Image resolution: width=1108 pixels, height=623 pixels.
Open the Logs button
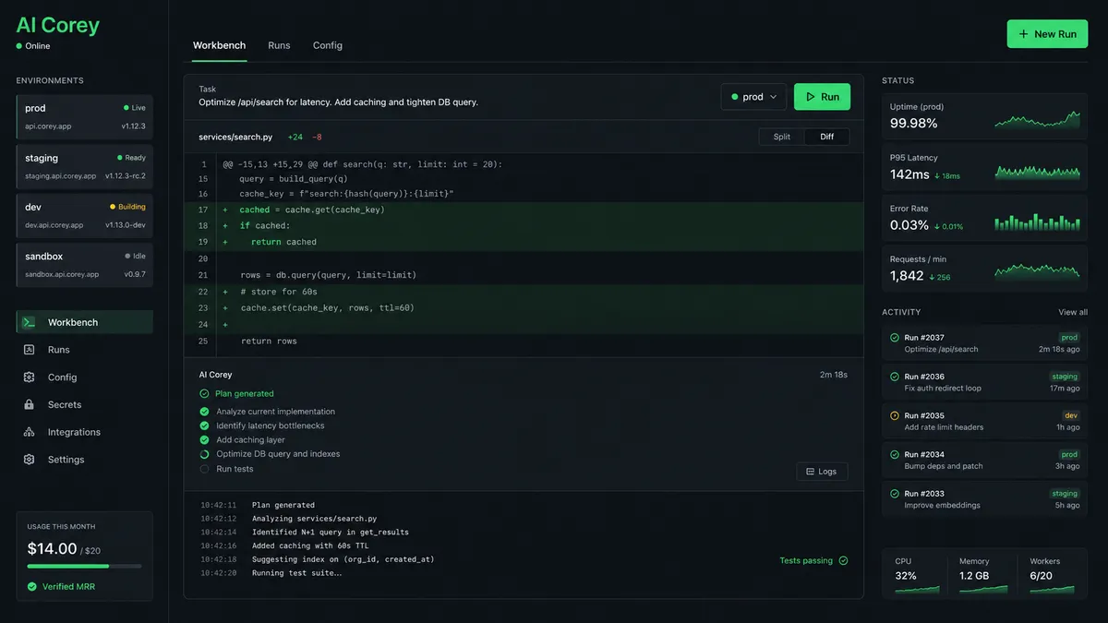pos(822,472)
